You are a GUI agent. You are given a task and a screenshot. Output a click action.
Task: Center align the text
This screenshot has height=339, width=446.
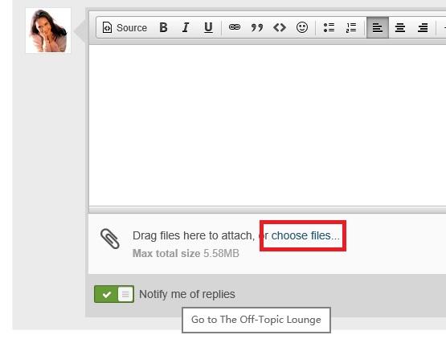(400, 27)
